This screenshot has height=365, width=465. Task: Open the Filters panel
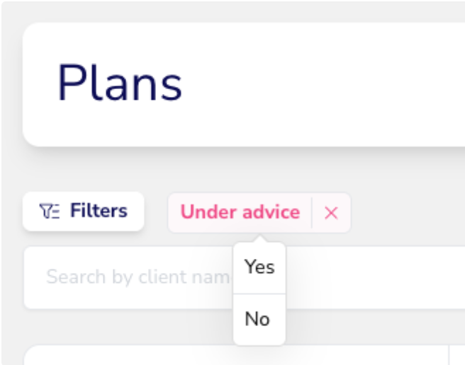(x=84, y=211)
